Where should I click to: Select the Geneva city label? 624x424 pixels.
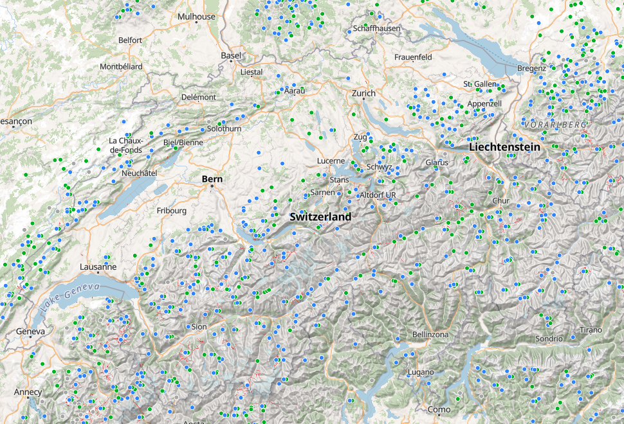click(30, 331)
